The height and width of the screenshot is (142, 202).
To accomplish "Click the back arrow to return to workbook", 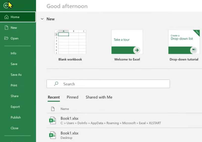I will pos(6,6).
